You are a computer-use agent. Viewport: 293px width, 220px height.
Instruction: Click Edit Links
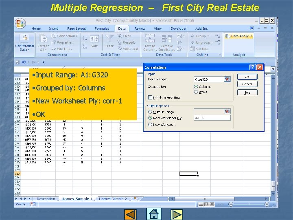(62, 49)
